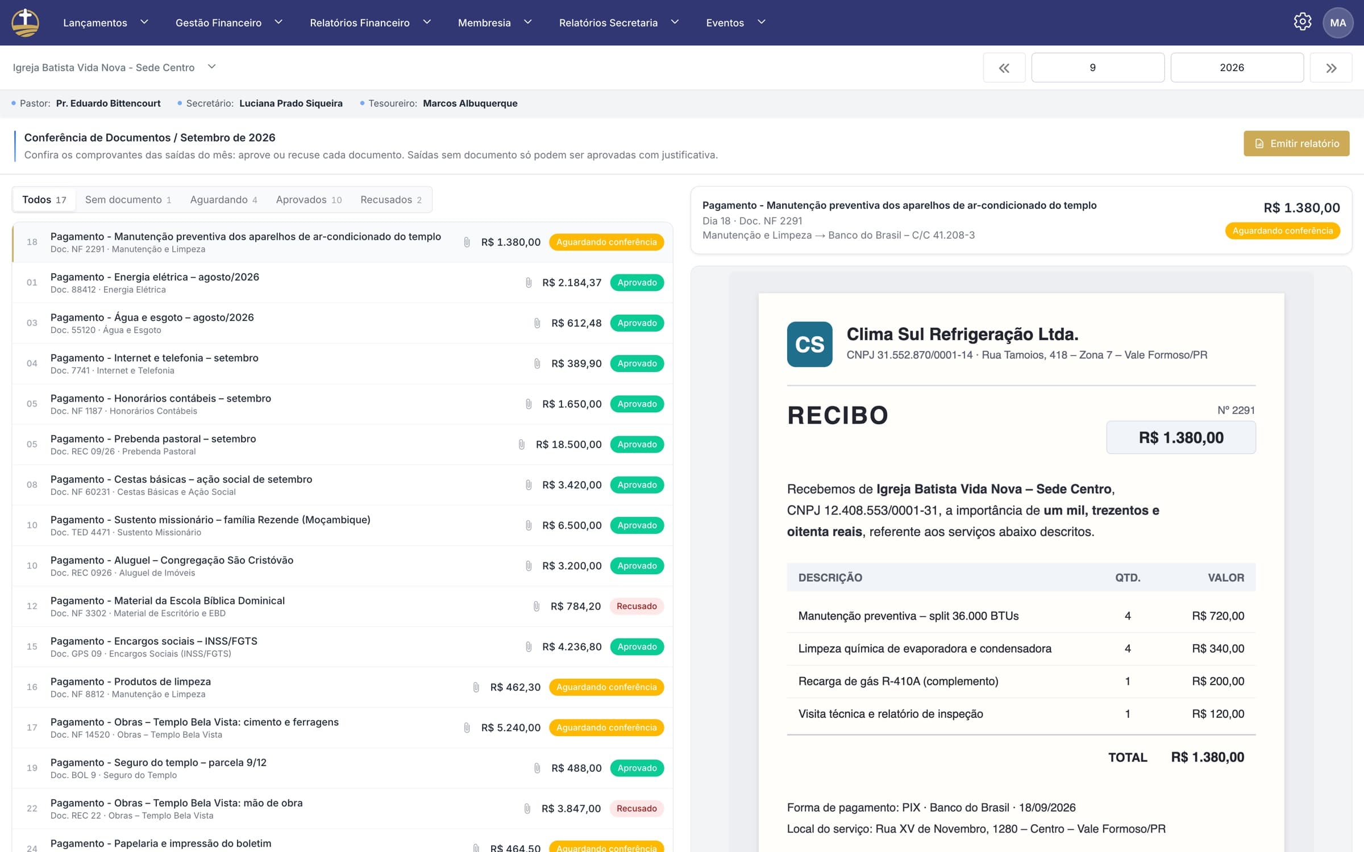Image resolution: width=1364 pixels, height=852 pixels.
Task: Click Aguardando conferência badge on Produtos de limpeza
Action: point(606,687)
